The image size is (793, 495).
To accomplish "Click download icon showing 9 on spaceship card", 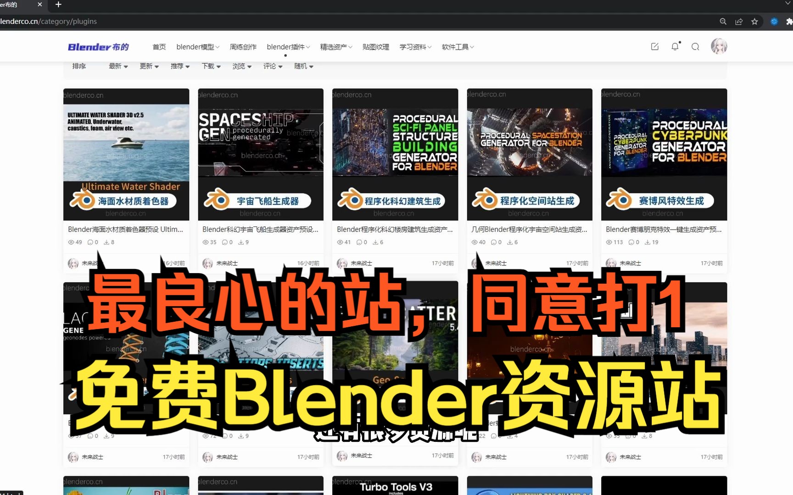I will tap(241, 242).
